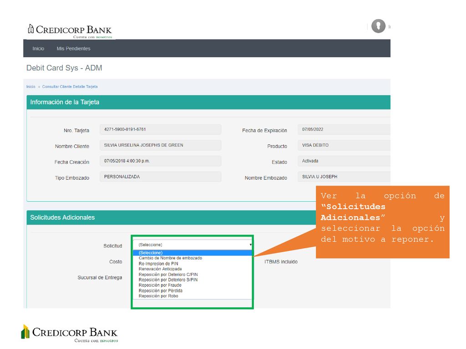Click the Solicitud label
The image size is (466, 349).
(113, 246)
